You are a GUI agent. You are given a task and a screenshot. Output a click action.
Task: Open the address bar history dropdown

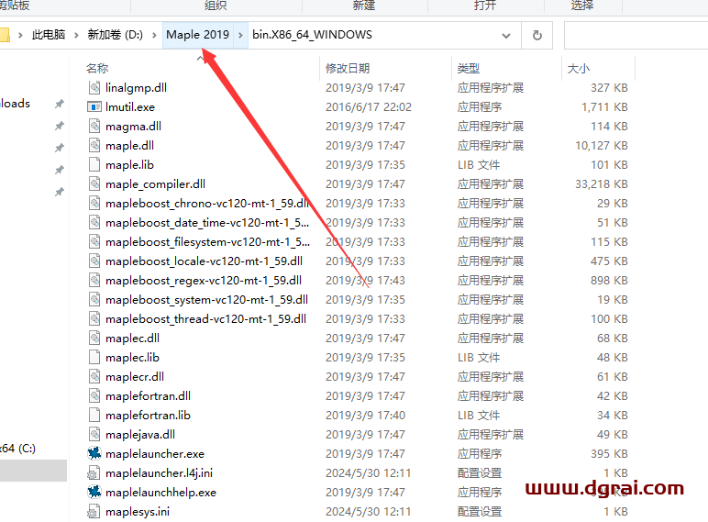[x=506, y=35]
